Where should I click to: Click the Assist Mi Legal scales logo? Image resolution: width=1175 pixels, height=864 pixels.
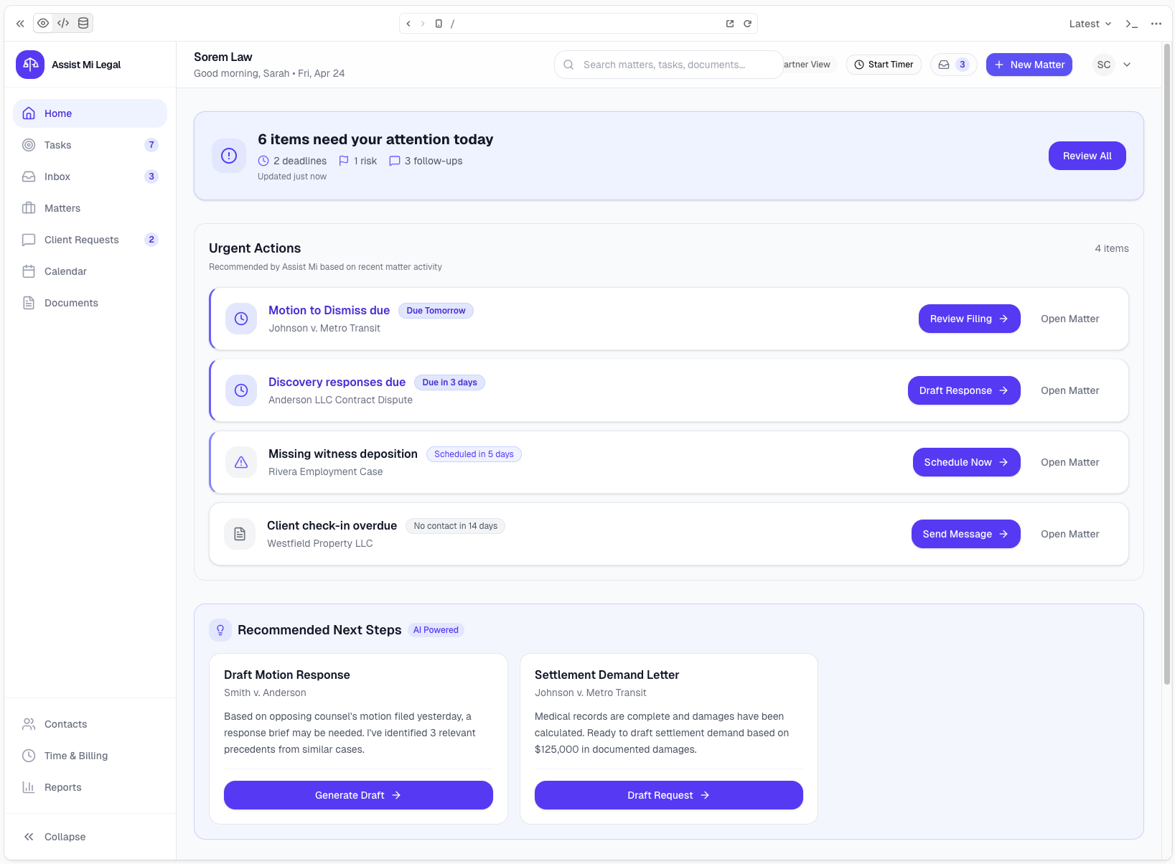pos(30,65)
